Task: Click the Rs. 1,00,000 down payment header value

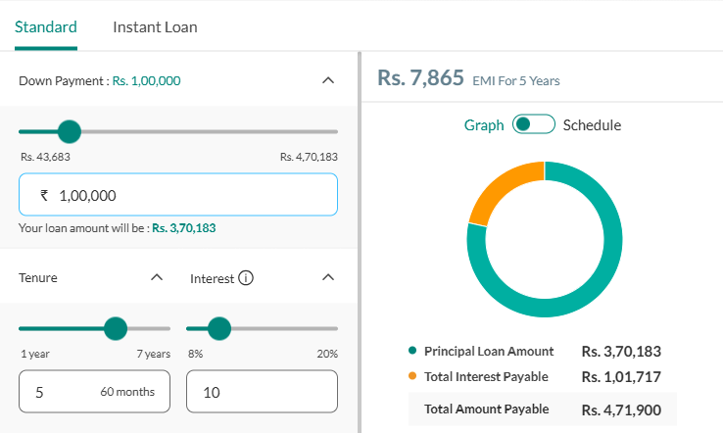Action: click(146, 80)
